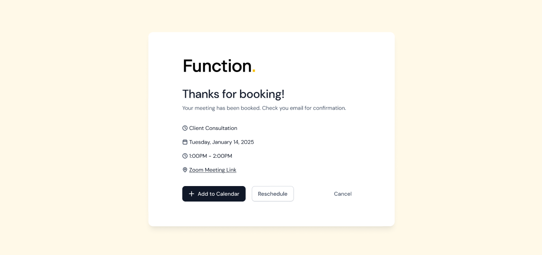Click the Add to Calendar button

point(214,194)
